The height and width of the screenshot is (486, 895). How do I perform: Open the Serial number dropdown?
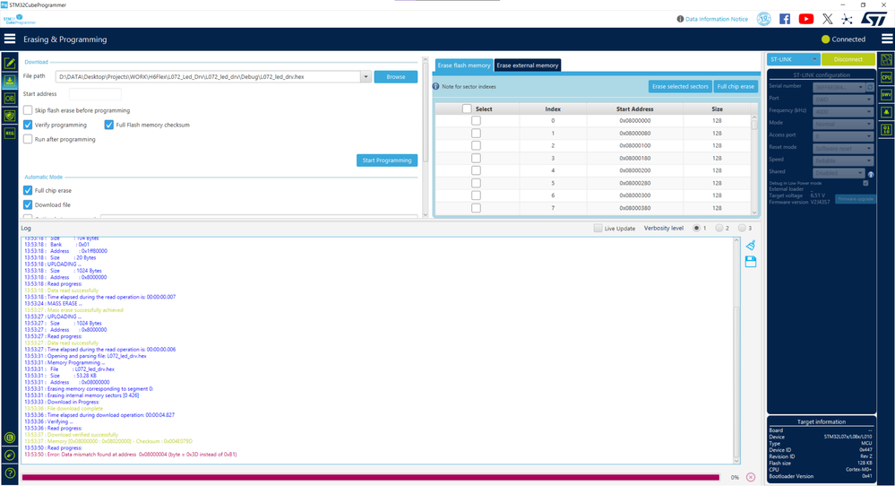click(x=839, y=87)
